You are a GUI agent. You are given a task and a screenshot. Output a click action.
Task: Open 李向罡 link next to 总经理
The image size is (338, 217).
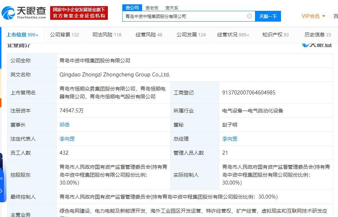[x=230, y=139]
